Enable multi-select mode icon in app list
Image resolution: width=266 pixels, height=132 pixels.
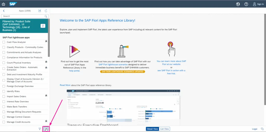pos(40,11)
